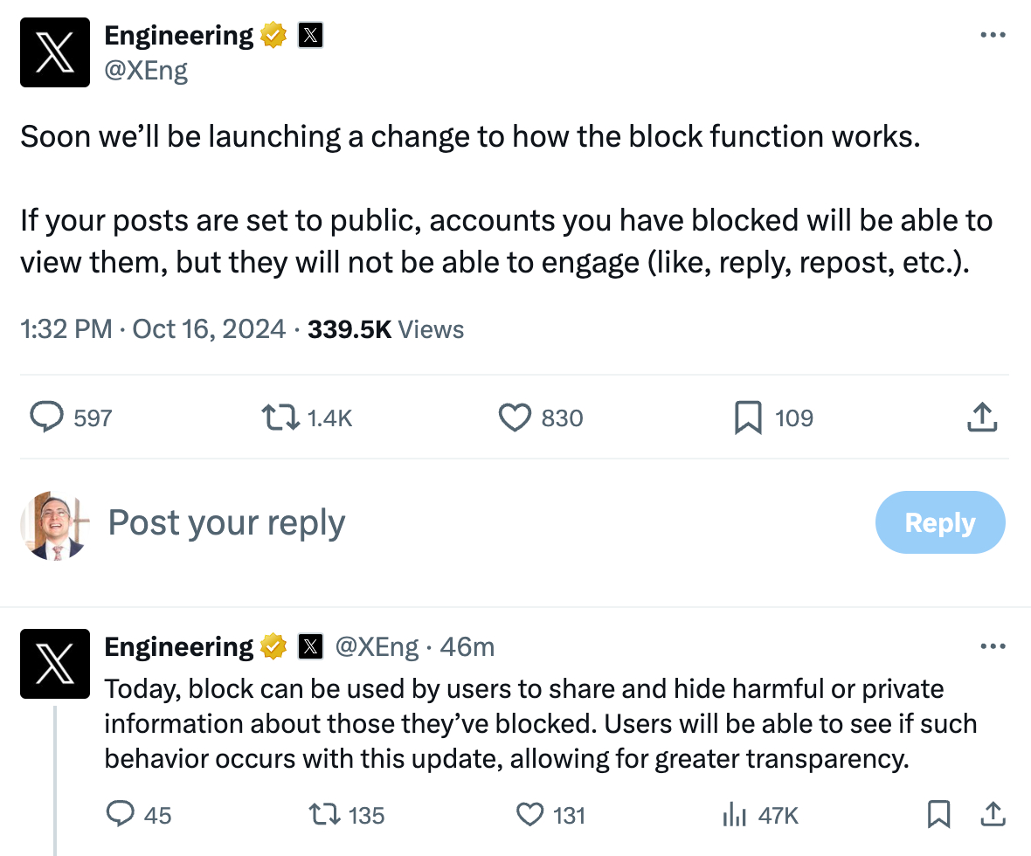1031x856 pixels.
Task: Open the more options menu on main post
Action: 993,36
